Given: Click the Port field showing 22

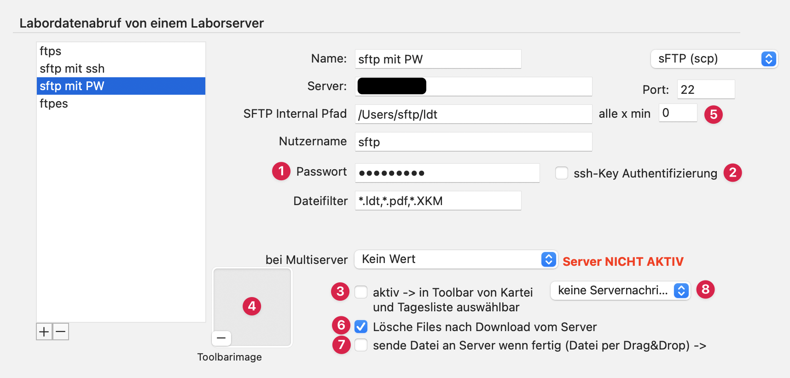Looking at the screenshot, I should pos(706,89).
